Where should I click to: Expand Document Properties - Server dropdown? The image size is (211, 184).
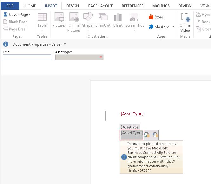[65, 44]
